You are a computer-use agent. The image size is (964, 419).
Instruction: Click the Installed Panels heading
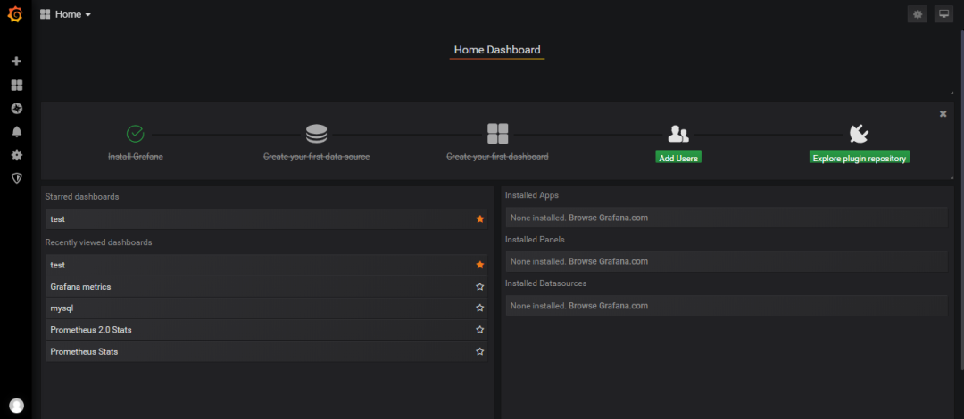click(535, 239)
